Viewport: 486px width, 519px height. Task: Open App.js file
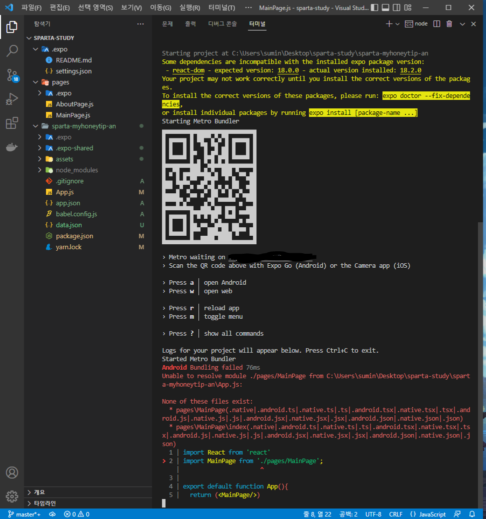[x=88, y=192]
